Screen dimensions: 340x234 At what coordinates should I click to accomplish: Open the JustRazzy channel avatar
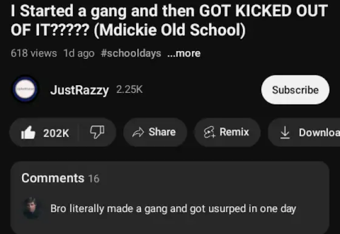[x=25, y=89]
